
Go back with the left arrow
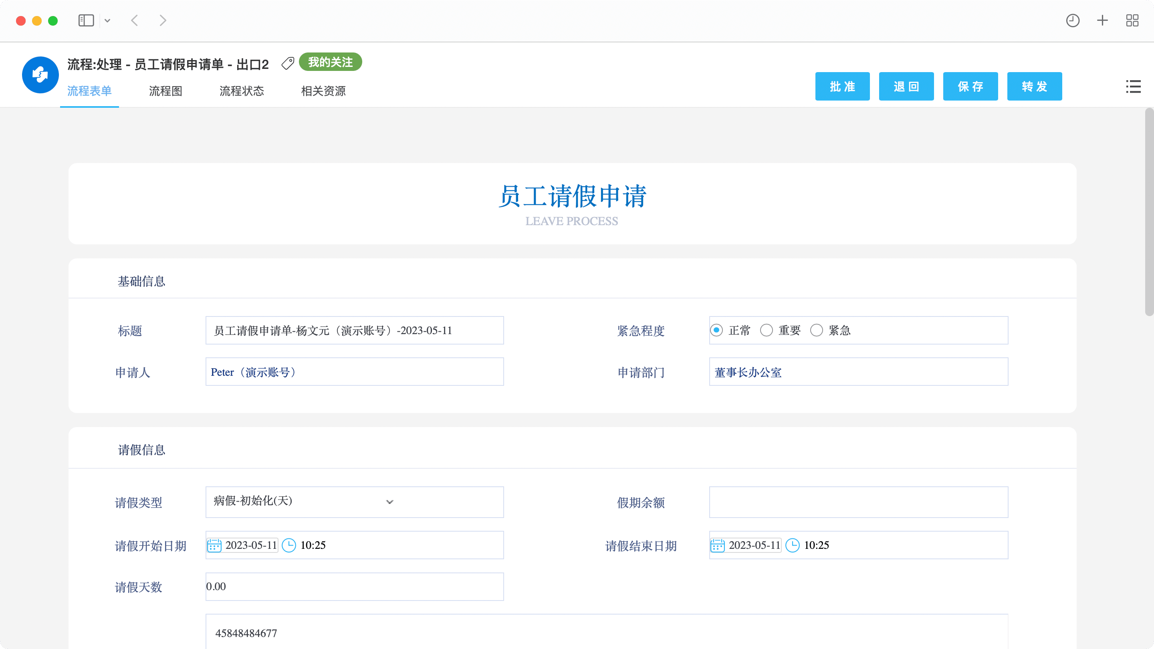pyautogui.click(x=134, y=20)
